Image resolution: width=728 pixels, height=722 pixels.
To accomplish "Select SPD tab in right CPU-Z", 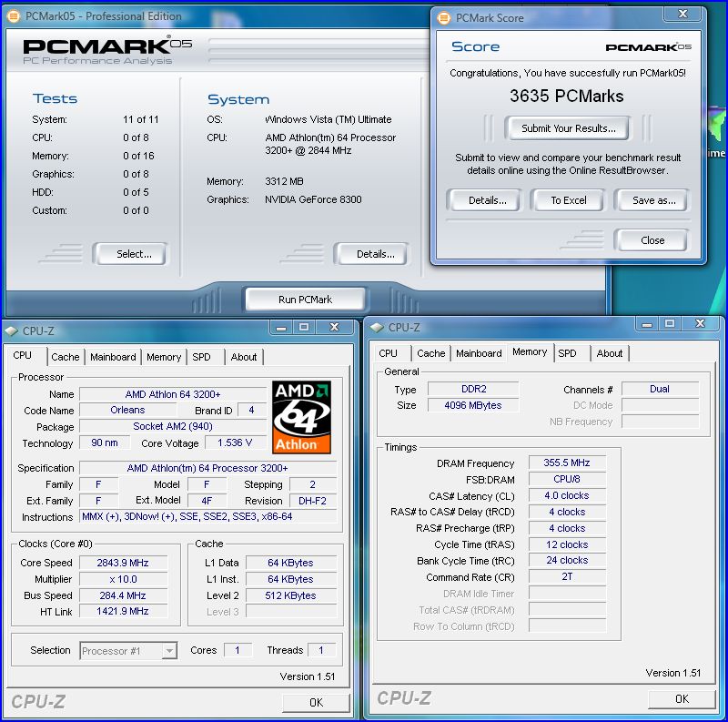I will [567, 353].
